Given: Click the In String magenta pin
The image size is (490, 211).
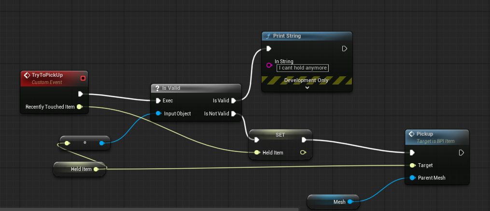Looking at the screenshot, I should (x=269, y=65).
